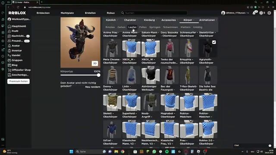Screen dimensions: 276x155
Task: Expand the Körper dropdown
Action: coord(189,20)
